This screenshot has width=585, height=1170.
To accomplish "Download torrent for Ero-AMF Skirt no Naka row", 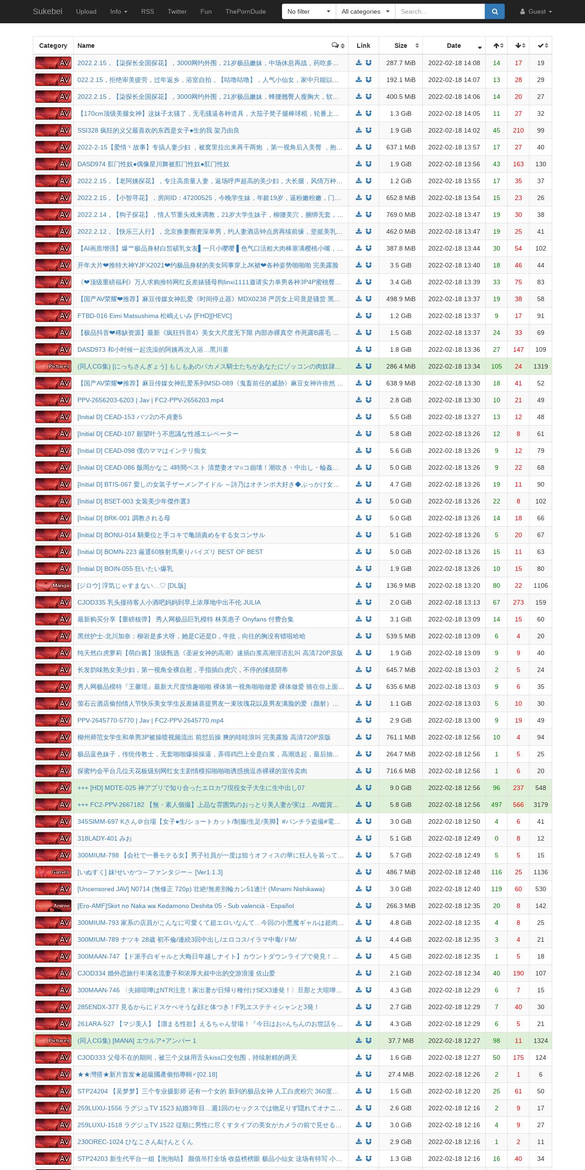I will pos(359,906).
